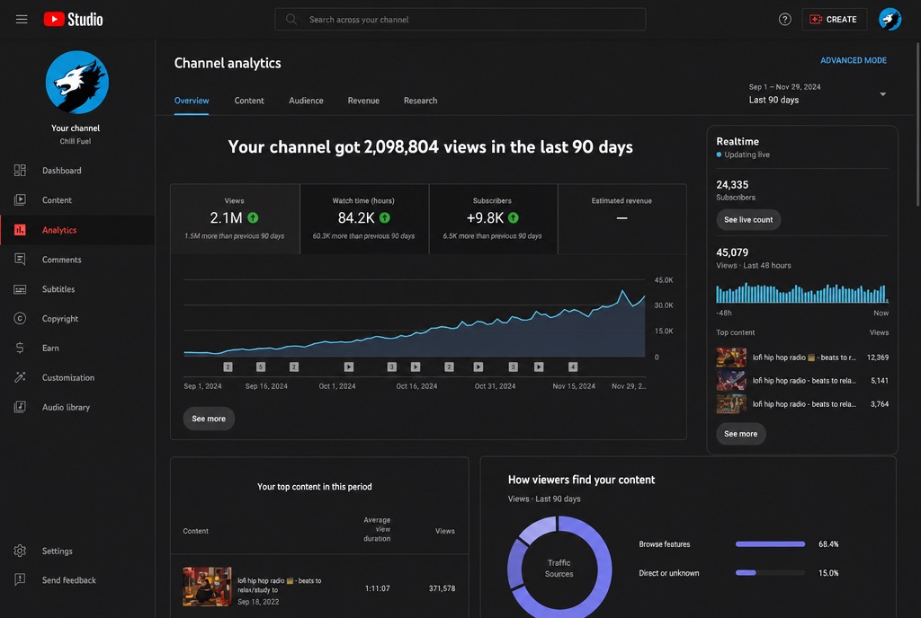Image resolution: width=921 pixels, height=618 pixels.
Task: Switch to the Overview tab
Action: (x=192, y=101)
